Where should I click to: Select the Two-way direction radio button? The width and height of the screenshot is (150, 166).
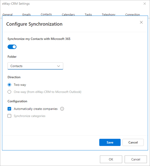tap(9, 85)
